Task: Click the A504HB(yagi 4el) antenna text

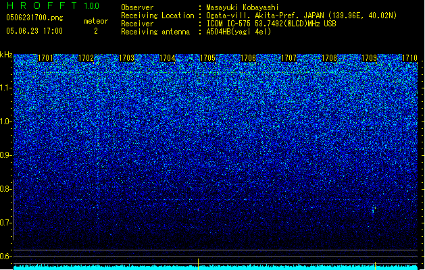Action: [239, 32]
